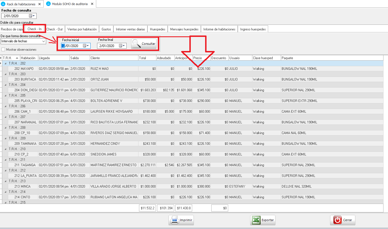Open calendar picker for Fecha final
The image size is (388, 229).
122,46
